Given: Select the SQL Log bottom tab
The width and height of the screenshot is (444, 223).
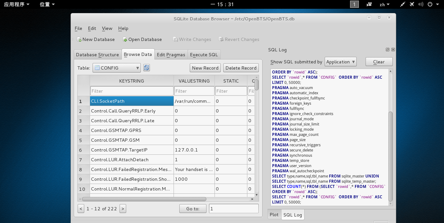Looking at the screenshot, I should coord(293,215).
